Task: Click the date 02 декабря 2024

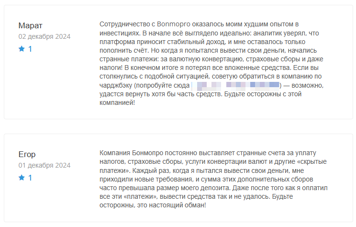Action: point(44,36)
